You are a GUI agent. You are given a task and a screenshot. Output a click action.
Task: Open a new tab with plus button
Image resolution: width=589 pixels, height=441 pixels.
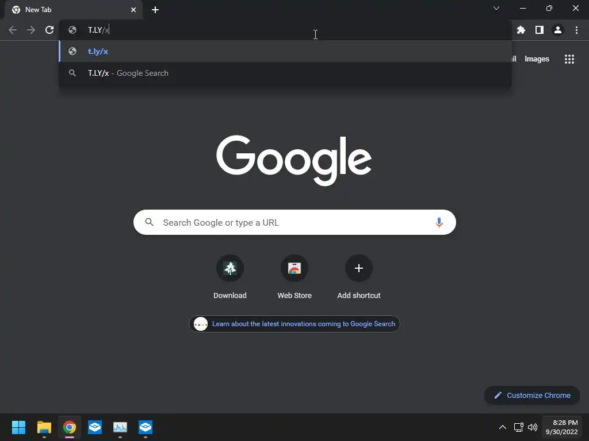tap(155, 10)
